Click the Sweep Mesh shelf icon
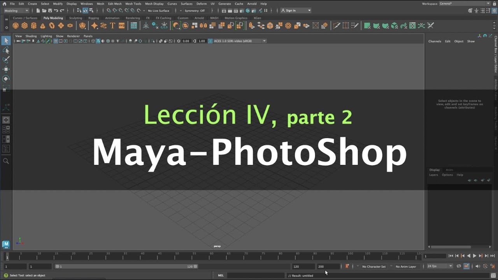 pyautogui.click(x=103, y=26)
